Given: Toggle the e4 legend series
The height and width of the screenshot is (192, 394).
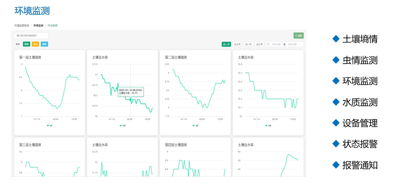Looking at the screenshot, I should (268, 125).
